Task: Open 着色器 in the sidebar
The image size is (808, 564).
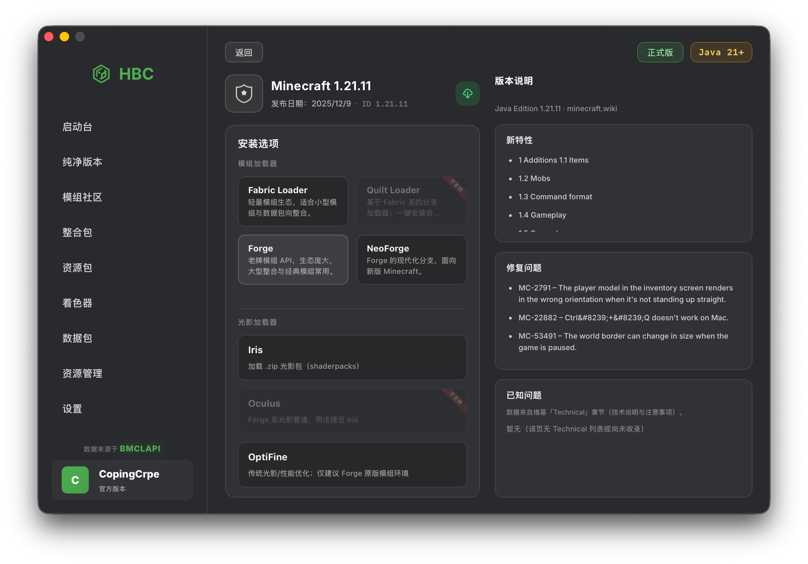Action: click(x=77, y=303)
